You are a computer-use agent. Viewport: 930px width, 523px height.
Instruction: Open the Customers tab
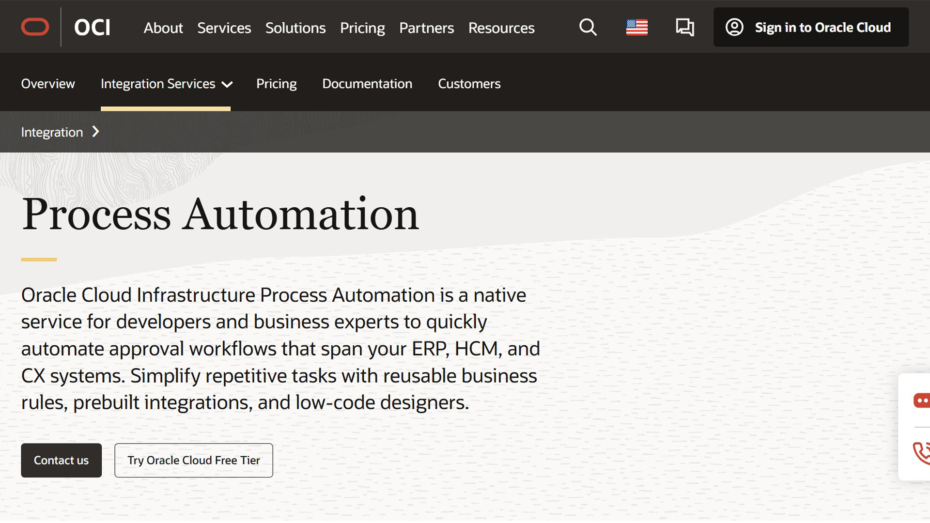click(x=469, y=84)
